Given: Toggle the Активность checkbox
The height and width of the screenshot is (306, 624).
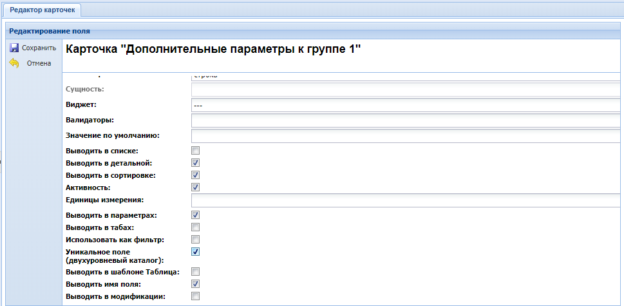Looking at the screenshot, I should (196, 187).
